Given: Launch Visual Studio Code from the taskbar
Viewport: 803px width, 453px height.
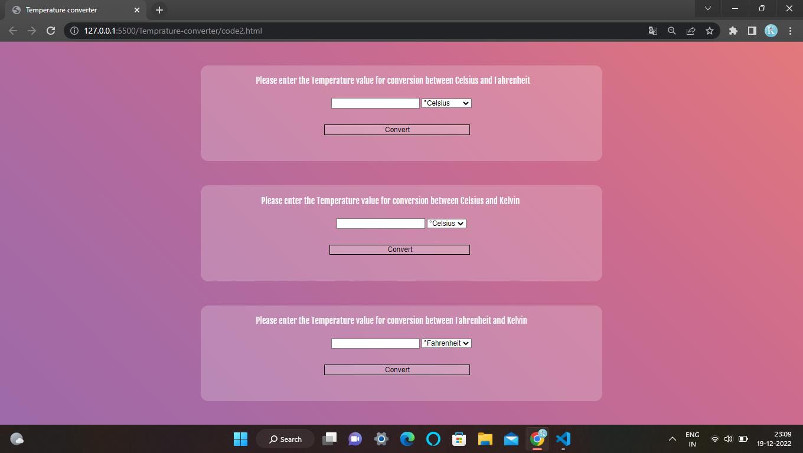Looking at the screenshot, I should click(x=563, y=439).
